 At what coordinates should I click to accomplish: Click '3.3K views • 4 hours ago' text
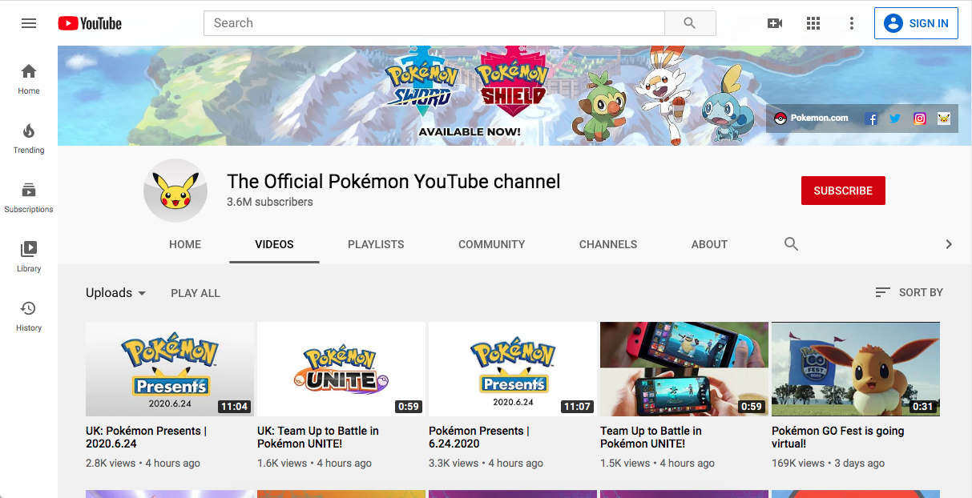[x=486, y=463]
